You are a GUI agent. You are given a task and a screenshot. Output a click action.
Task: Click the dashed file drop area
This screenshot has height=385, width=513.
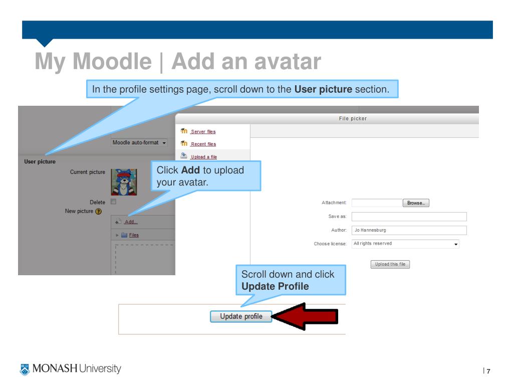145,260
